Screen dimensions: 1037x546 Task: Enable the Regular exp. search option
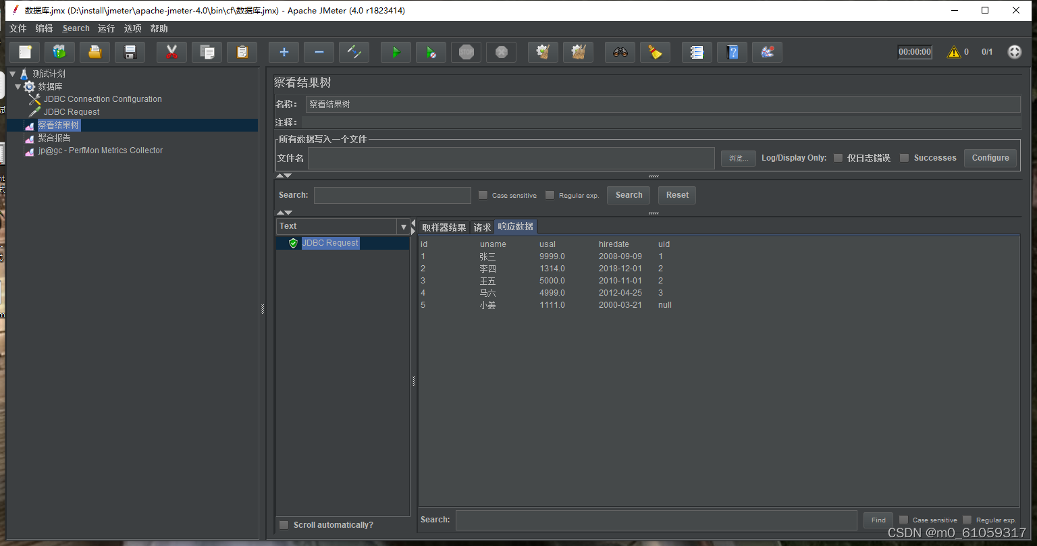pyautogui.click(x=550, y=194)
